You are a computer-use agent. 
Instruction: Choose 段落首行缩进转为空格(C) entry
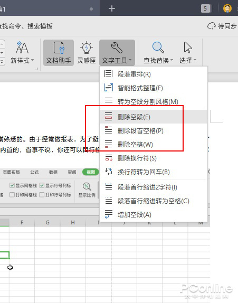[x=154, y=201]
